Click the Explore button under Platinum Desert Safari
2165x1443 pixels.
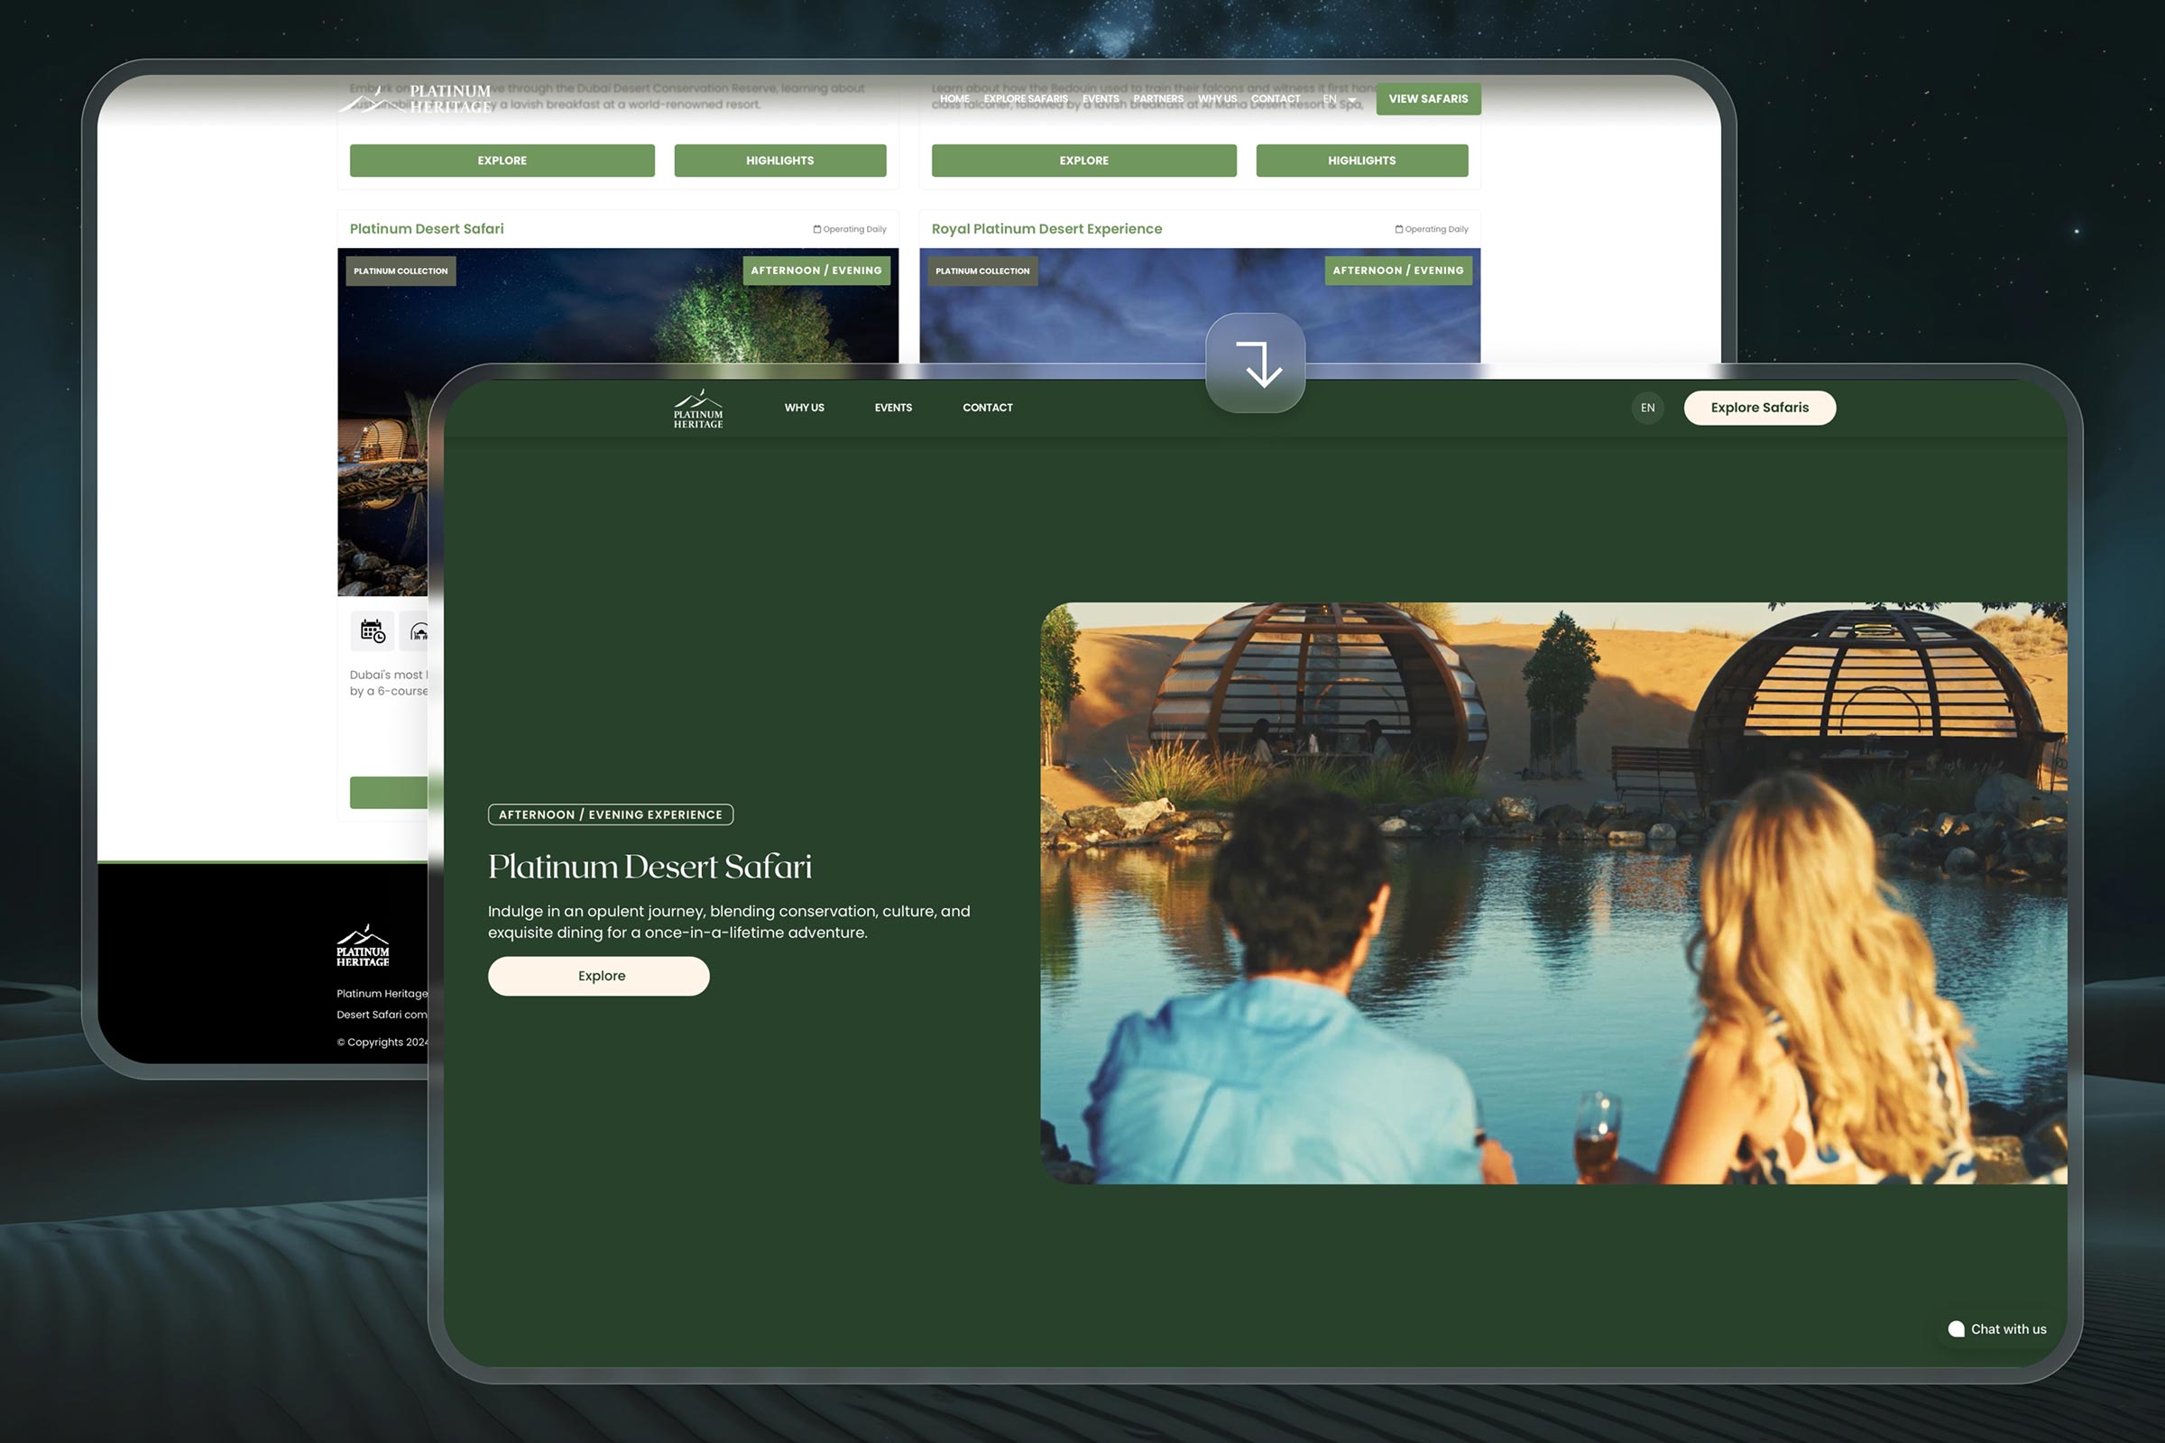coord(598,976)
